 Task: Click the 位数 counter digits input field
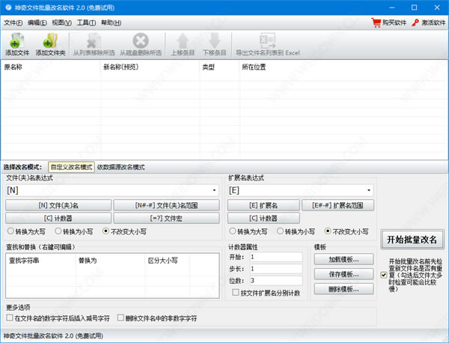click(x=275, y=280)
